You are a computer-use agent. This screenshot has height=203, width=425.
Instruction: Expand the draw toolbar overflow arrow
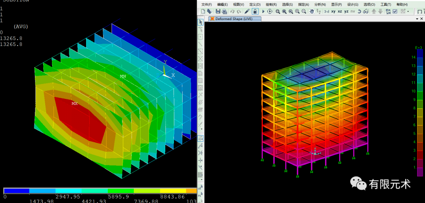tap(201, 129)
